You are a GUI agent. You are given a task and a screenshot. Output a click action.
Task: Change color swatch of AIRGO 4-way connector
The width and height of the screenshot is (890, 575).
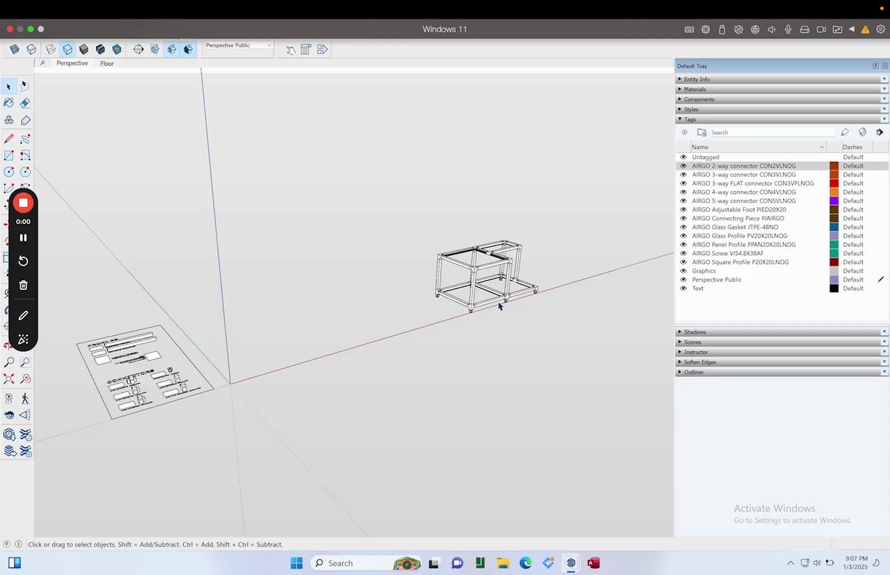click(834, 192)
